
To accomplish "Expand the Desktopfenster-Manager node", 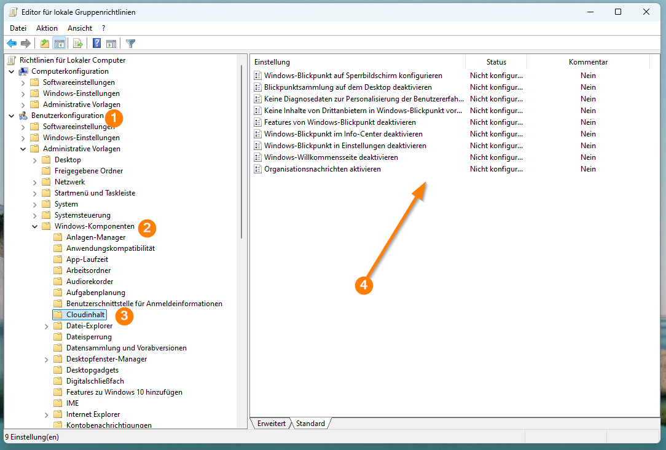I will click(46, 360).
